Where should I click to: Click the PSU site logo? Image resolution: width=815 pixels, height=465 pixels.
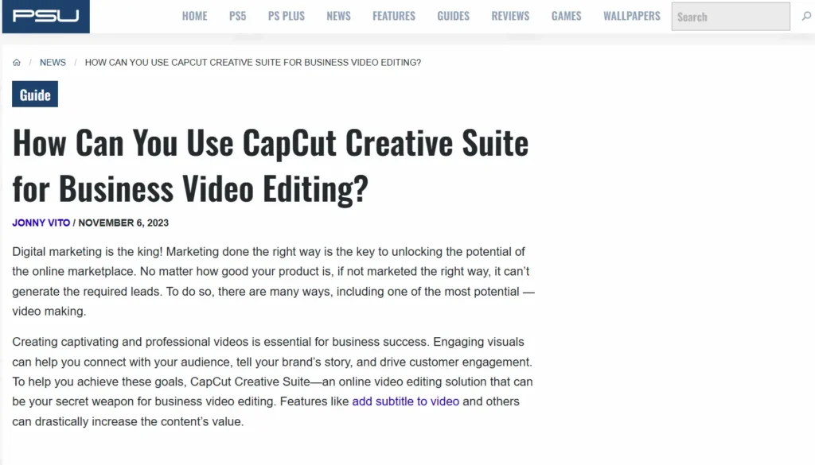45,17
